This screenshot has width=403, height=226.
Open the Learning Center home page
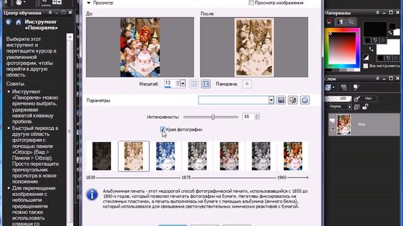coord(18,22)
